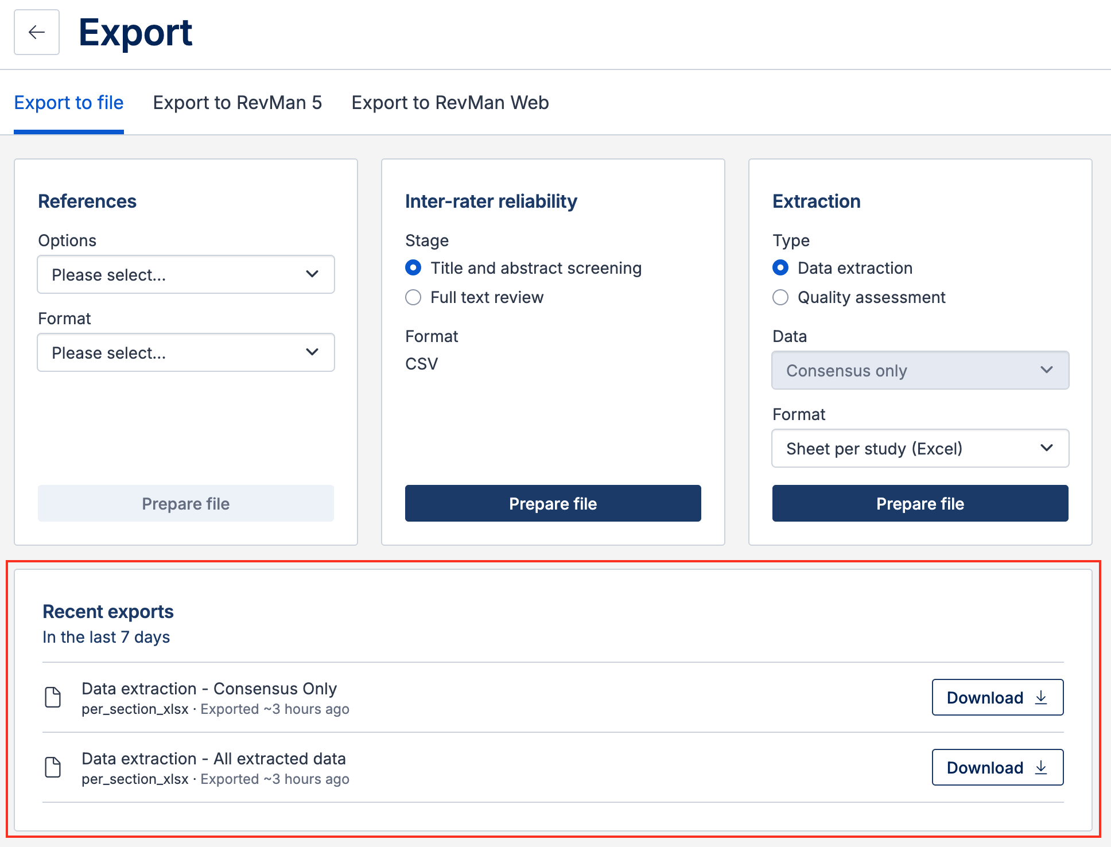Screen dimensions: 1111x847
Task: Choose Quality assessment extraction type
Action: click(x=780, y=297)
